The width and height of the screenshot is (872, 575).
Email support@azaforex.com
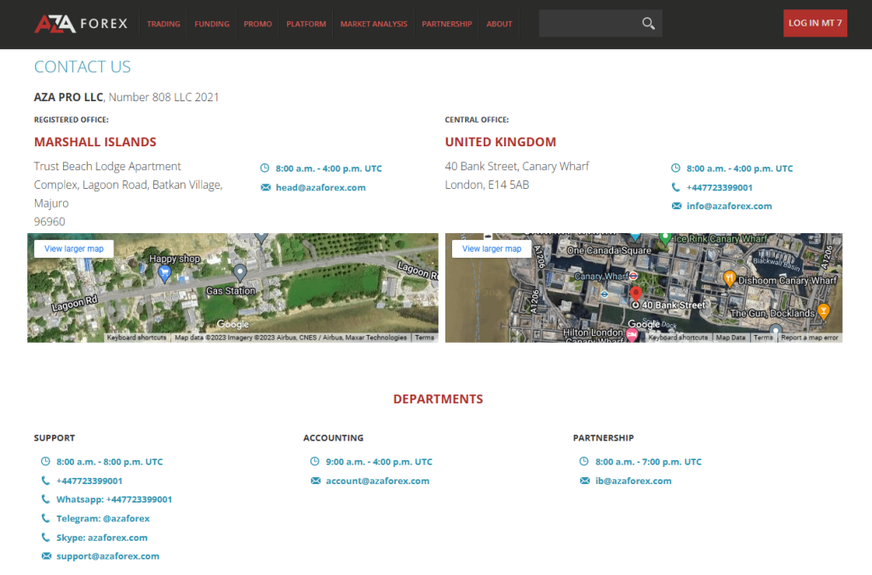coord(107,555)
